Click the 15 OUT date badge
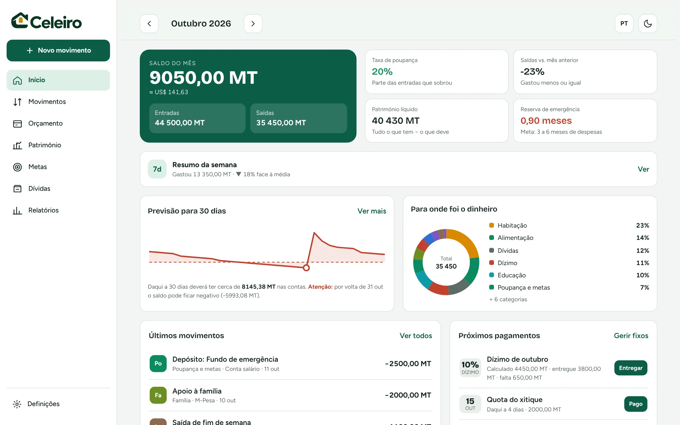Viewport: 680px width, 425px height. [470, 404]
